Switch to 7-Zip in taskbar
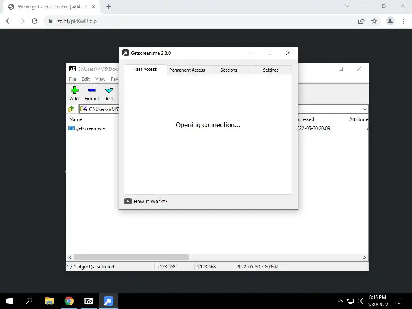412x309 pixels. click(89, 301)
